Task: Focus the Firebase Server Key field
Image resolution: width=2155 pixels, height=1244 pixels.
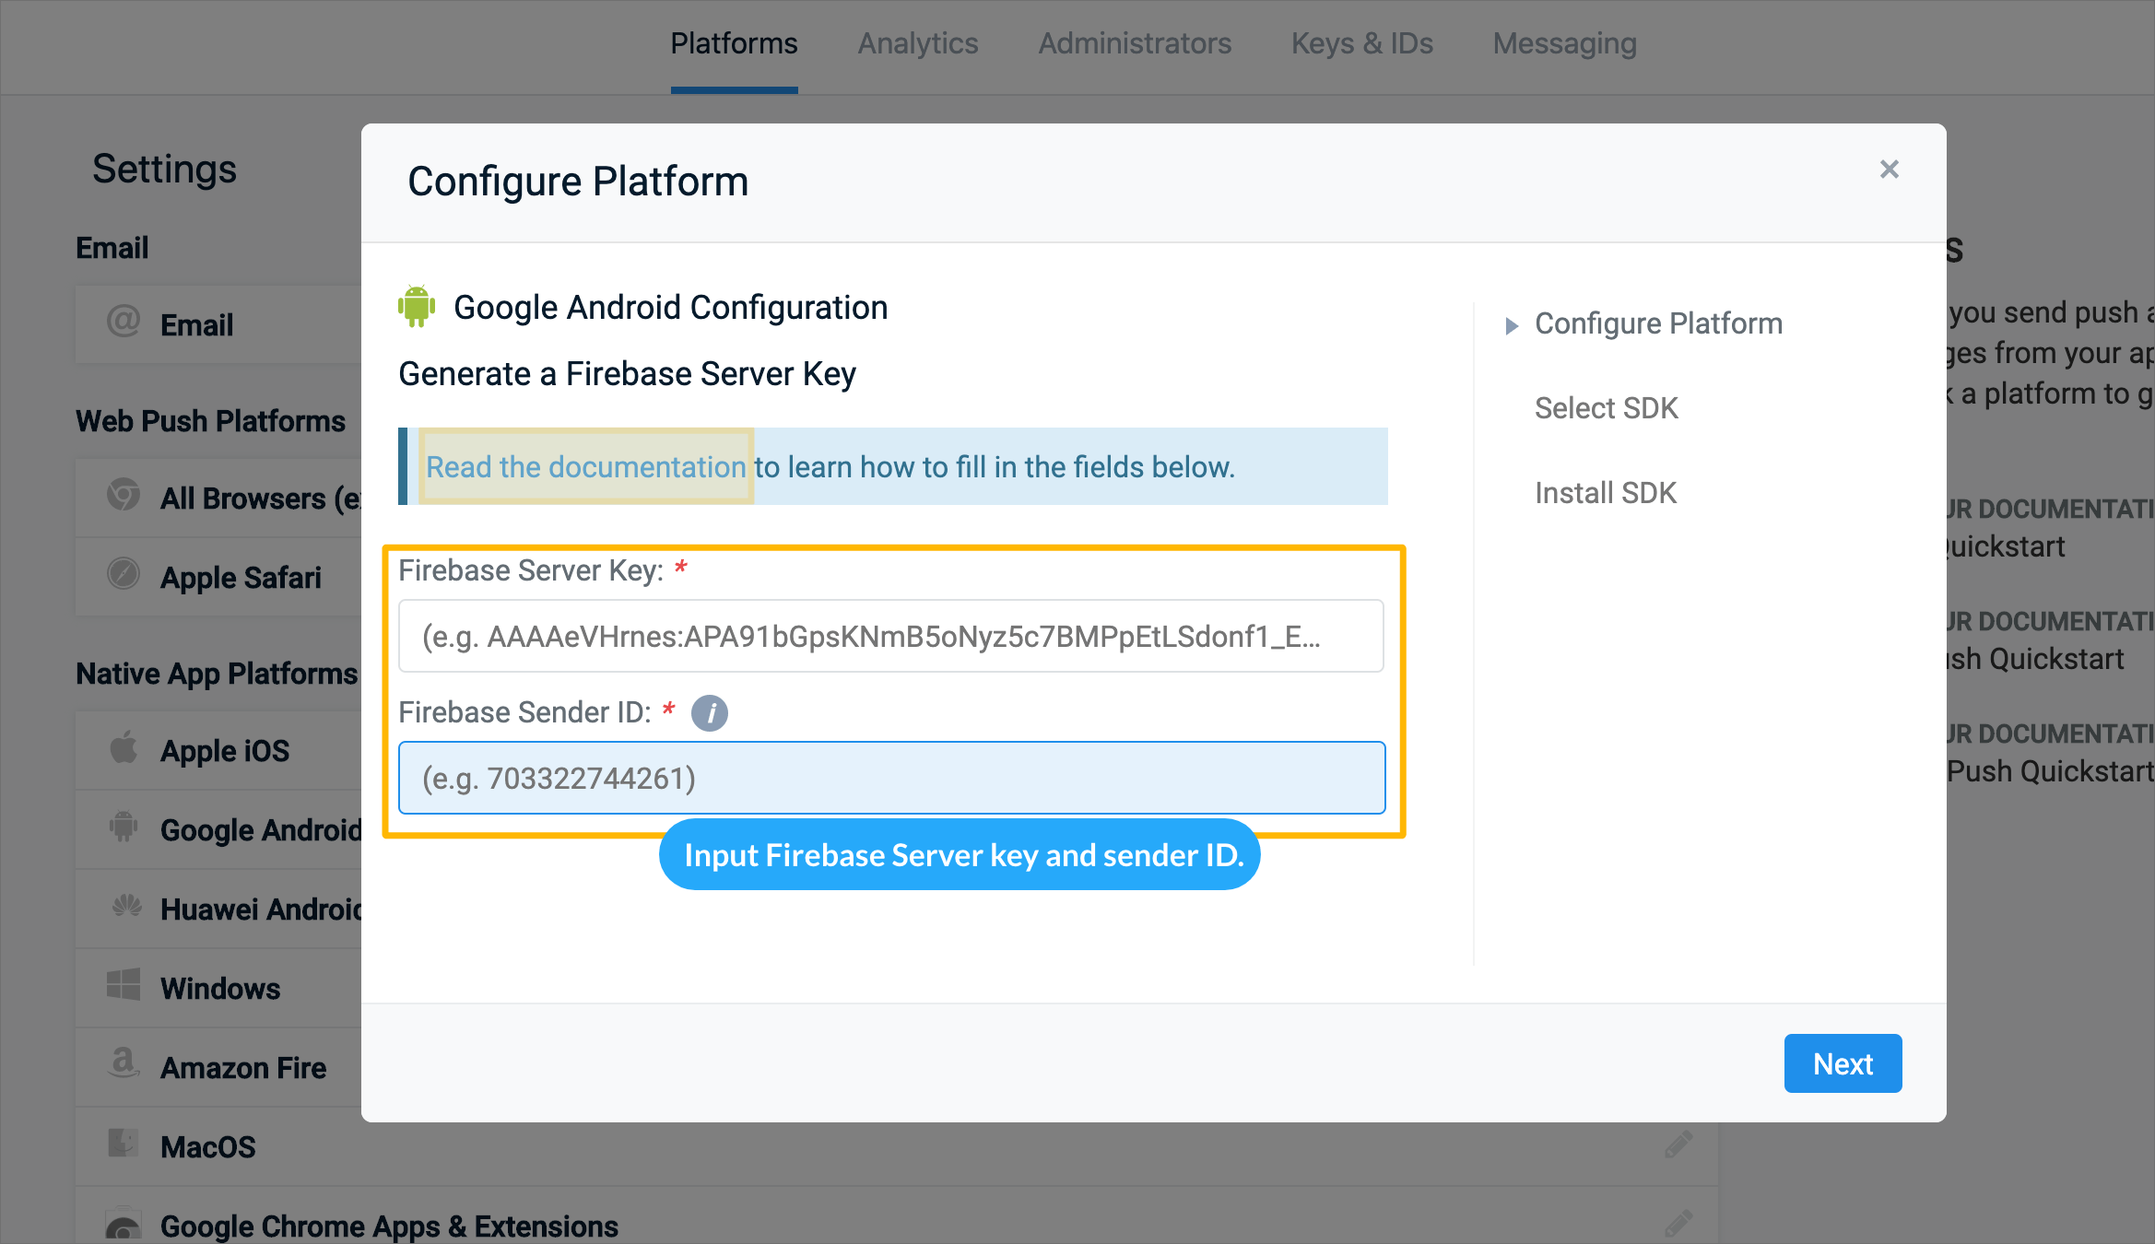Action: pos(890,636)
